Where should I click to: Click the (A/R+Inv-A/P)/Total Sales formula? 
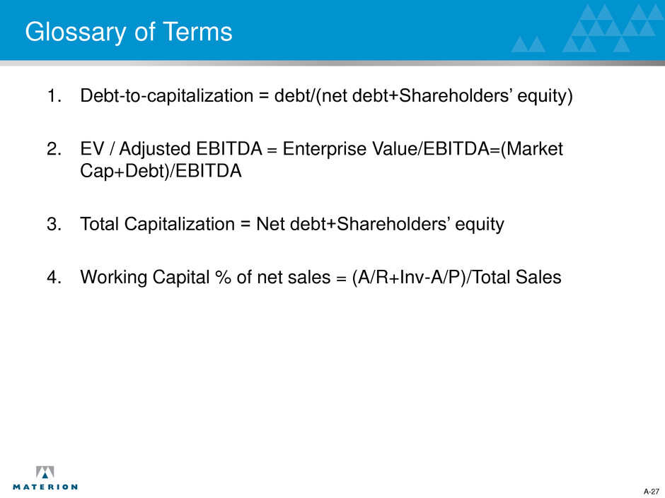(456, 278)
